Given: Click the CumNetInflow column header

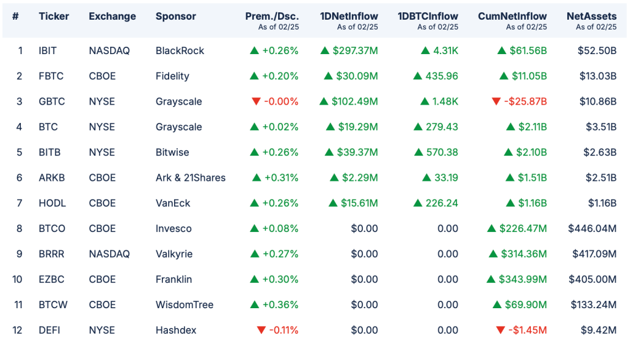Looking at the screenshot, I should [512, 16].
